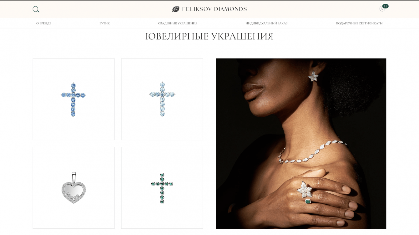Image resolution: width=419 pixels, height=235 pixels.
Task: Open ИНДИВИДУАЛЬНЫЙ ЗАКАЗ page
Action: (266, 23)
